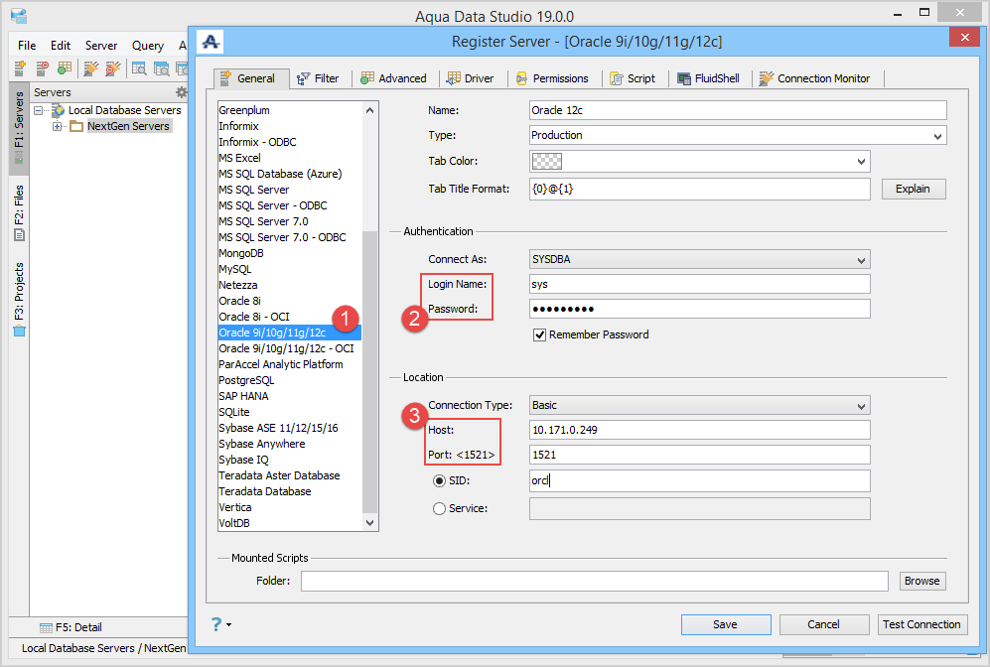The width and height of the screenshot is (990, 667).
Task: Select the SID radio button
Action: click(439, 481)
